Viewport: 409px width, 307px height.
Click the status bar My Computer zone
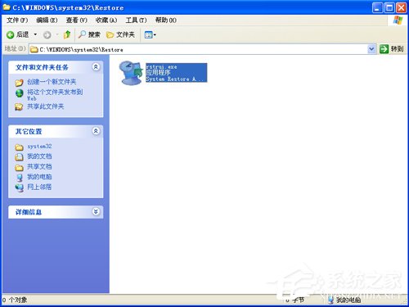pos(344,300)
